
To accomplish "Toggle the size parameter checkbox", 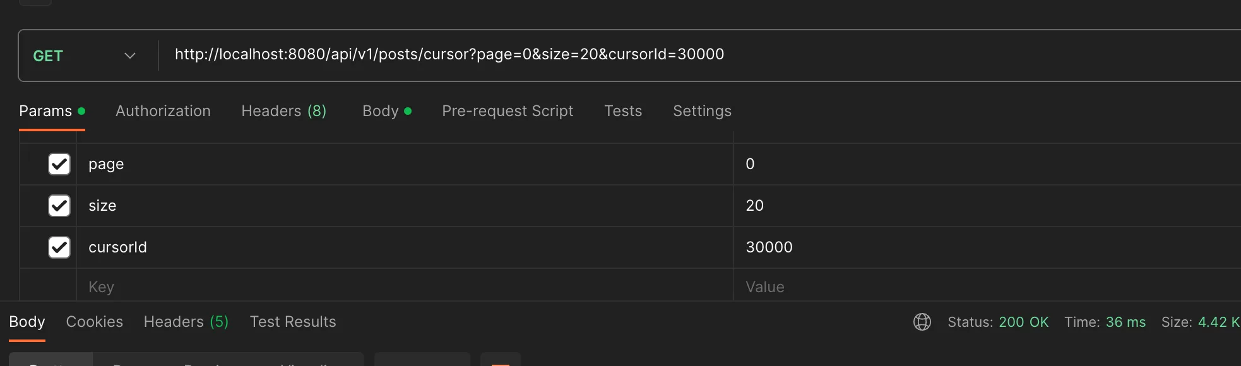I will [59, 206].
